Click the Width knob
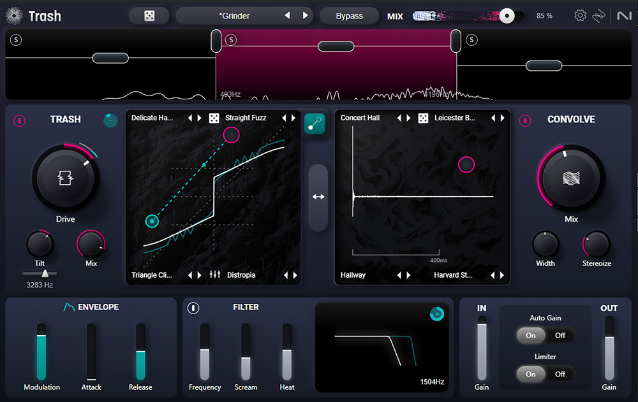This screenshot has height=402, width=638. pyautogui.click(x=545, y=244)
